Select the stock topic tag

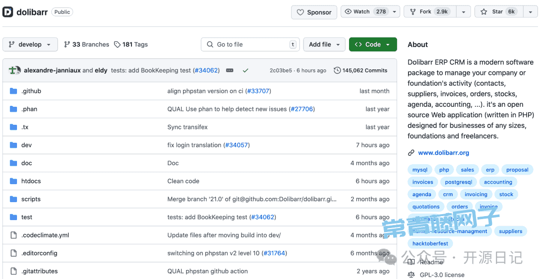(x=506, y=195)
